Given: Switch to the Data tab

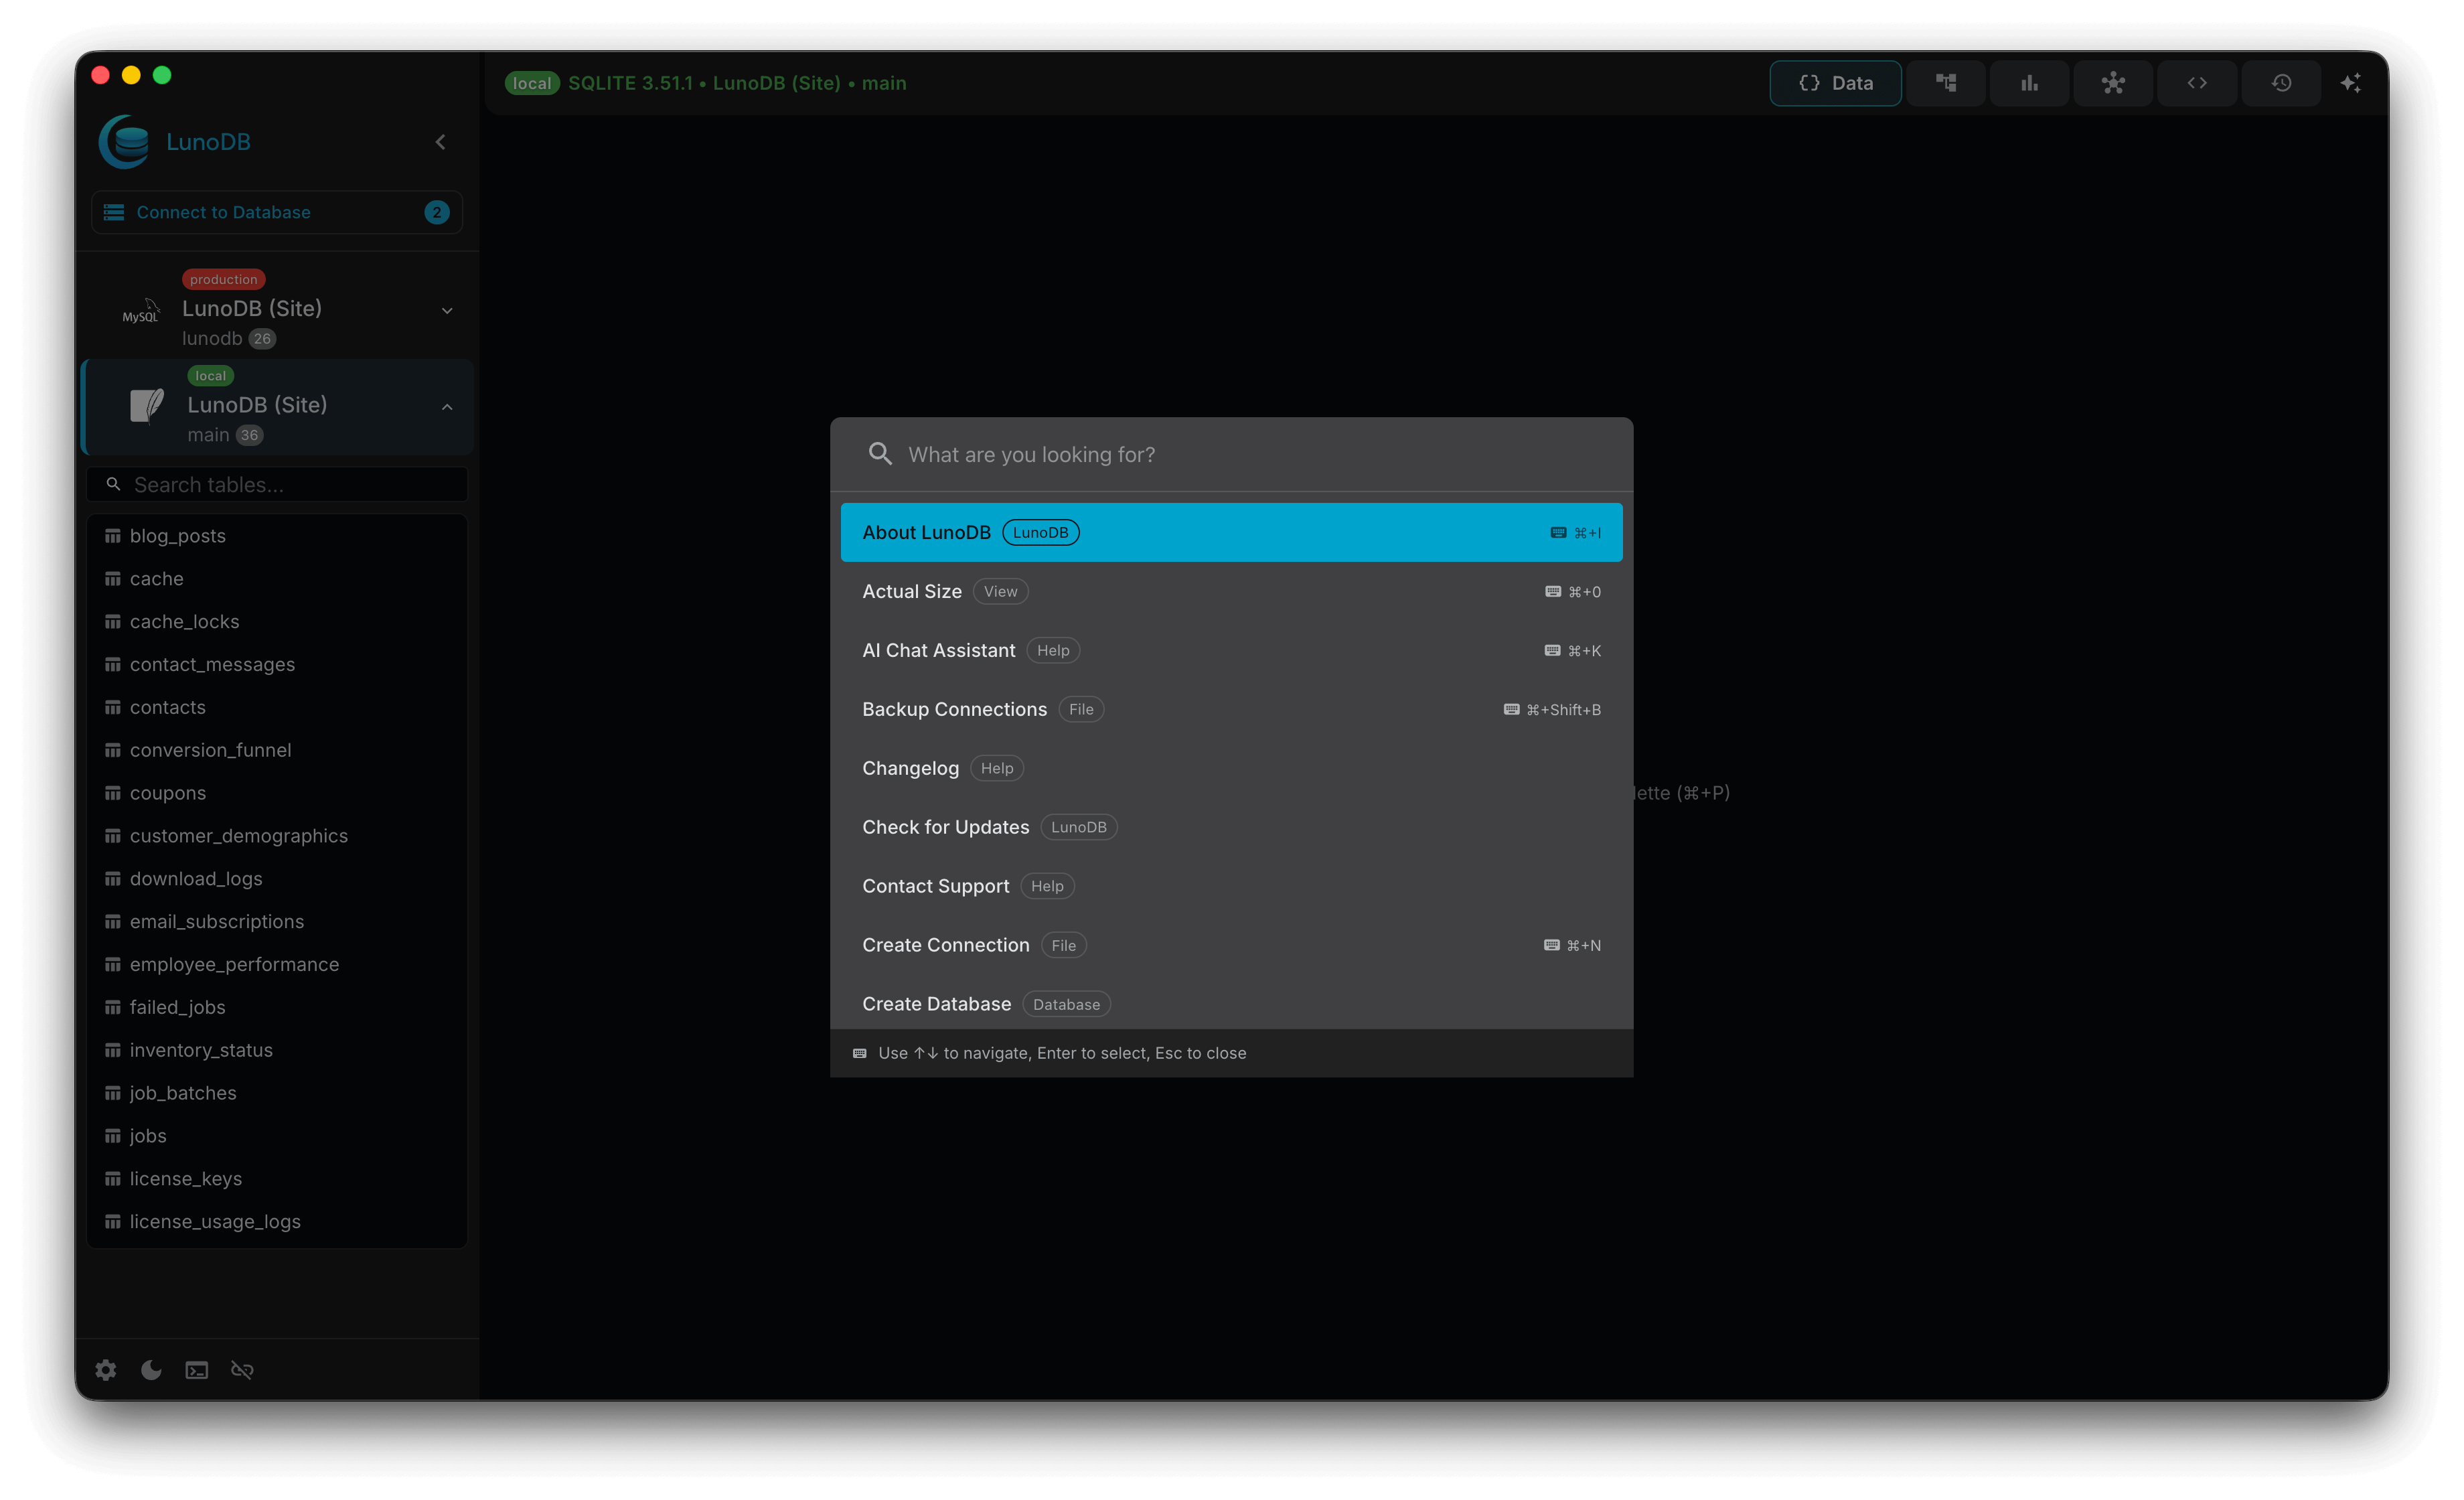Looking at the screenshot, I should 1836,83.
